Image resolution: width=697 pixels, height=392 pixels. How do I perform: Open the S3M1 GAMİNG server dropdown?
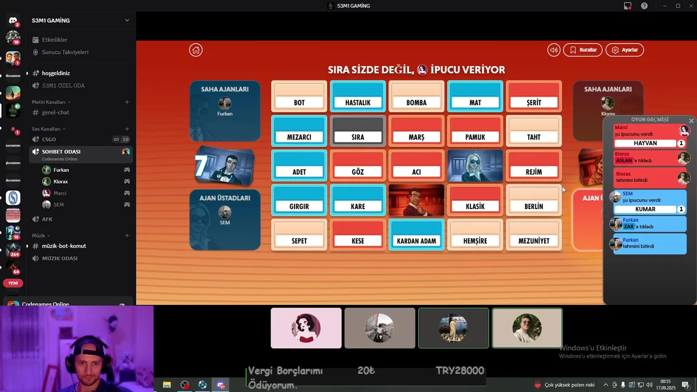coord(127,20)
